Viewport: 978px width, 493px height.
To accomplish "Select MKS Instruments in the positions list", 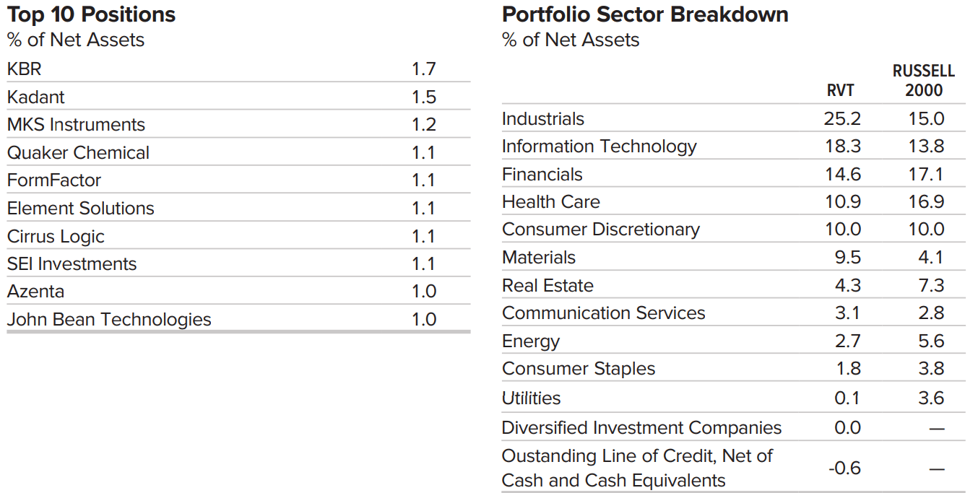I will point(76,125).
